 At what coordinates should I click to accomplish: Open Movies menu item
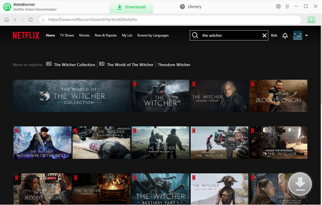pos(84,35)
